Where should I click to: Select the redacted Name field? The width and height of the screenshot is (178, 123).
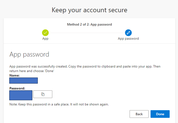(x=23, y=80)
